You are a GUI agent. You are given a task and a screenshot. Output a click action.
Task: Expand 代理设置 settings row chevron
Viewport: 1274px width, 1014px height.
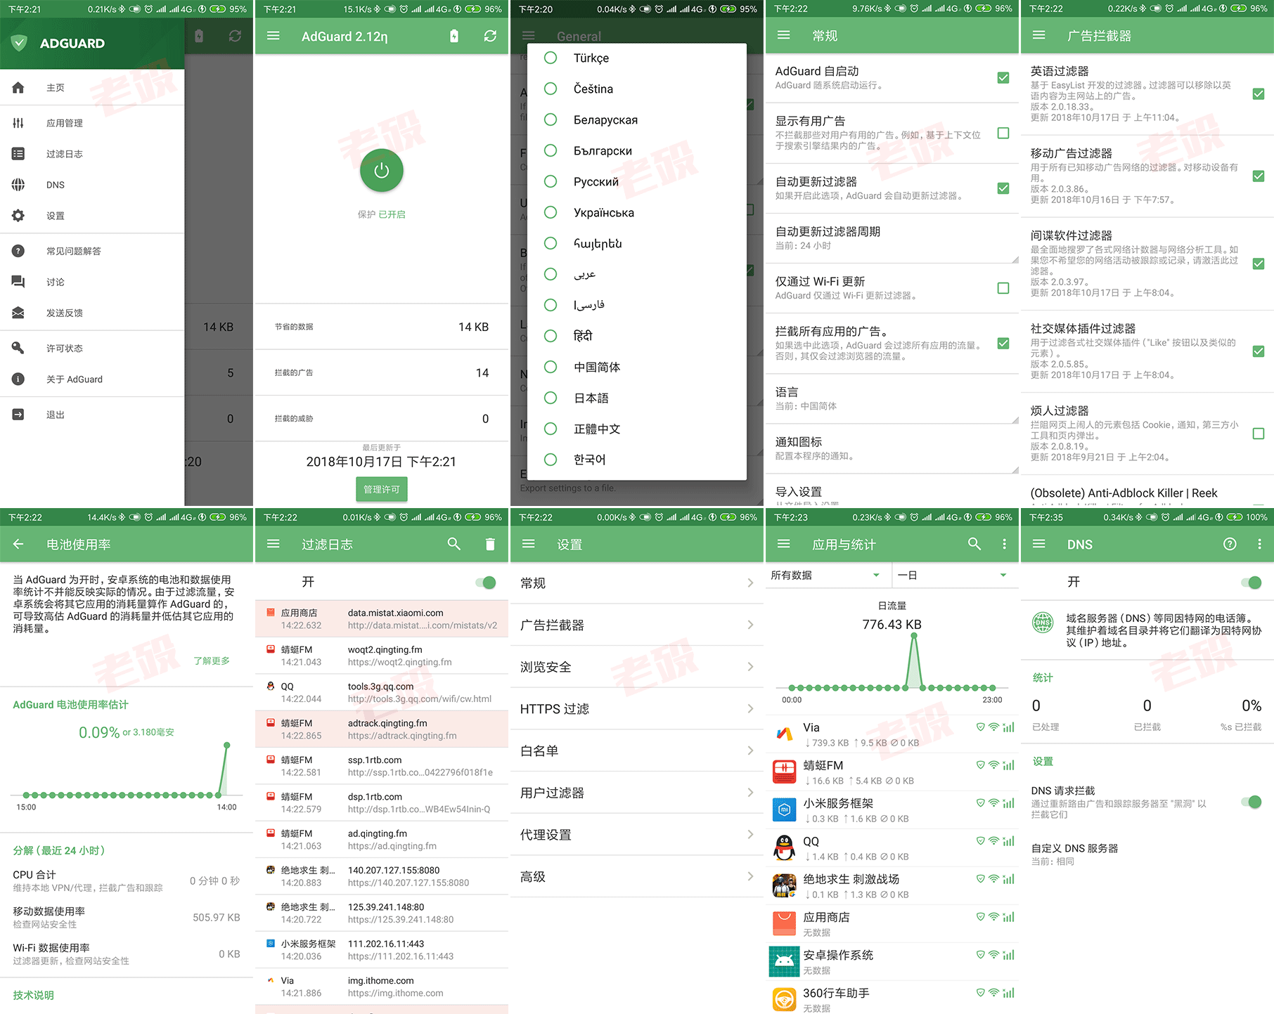click(x=751, y=834)
